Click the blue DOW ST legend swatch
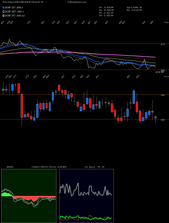The image size is (169, 223). [x=3, y=7]
